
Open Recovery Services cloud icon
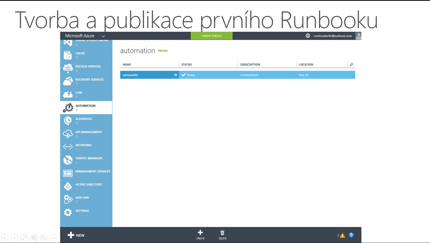coord(68,81)
